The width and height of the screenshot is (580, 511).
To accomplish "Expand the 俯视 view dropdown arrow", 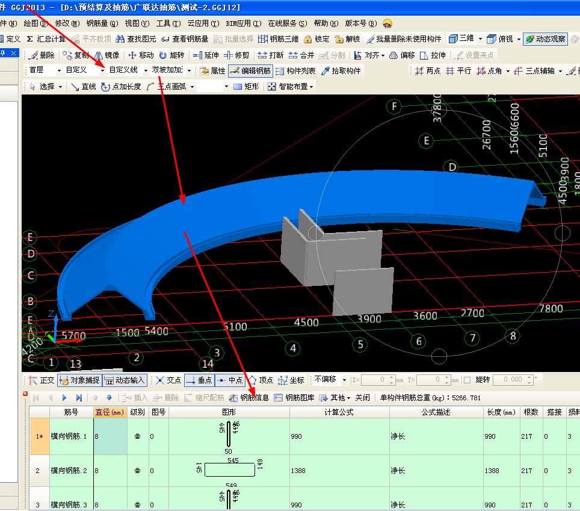I will pyautogui.click(x=519, y=39).
